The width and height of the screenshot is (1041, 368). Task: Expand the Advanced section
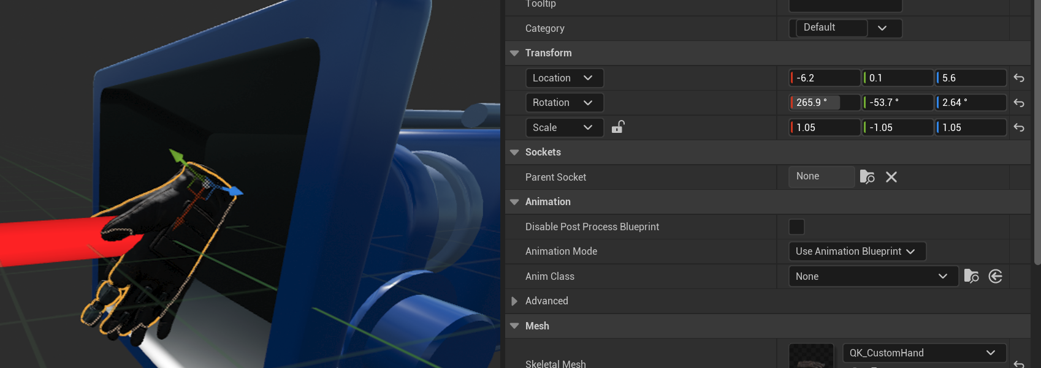click(514, 301)
